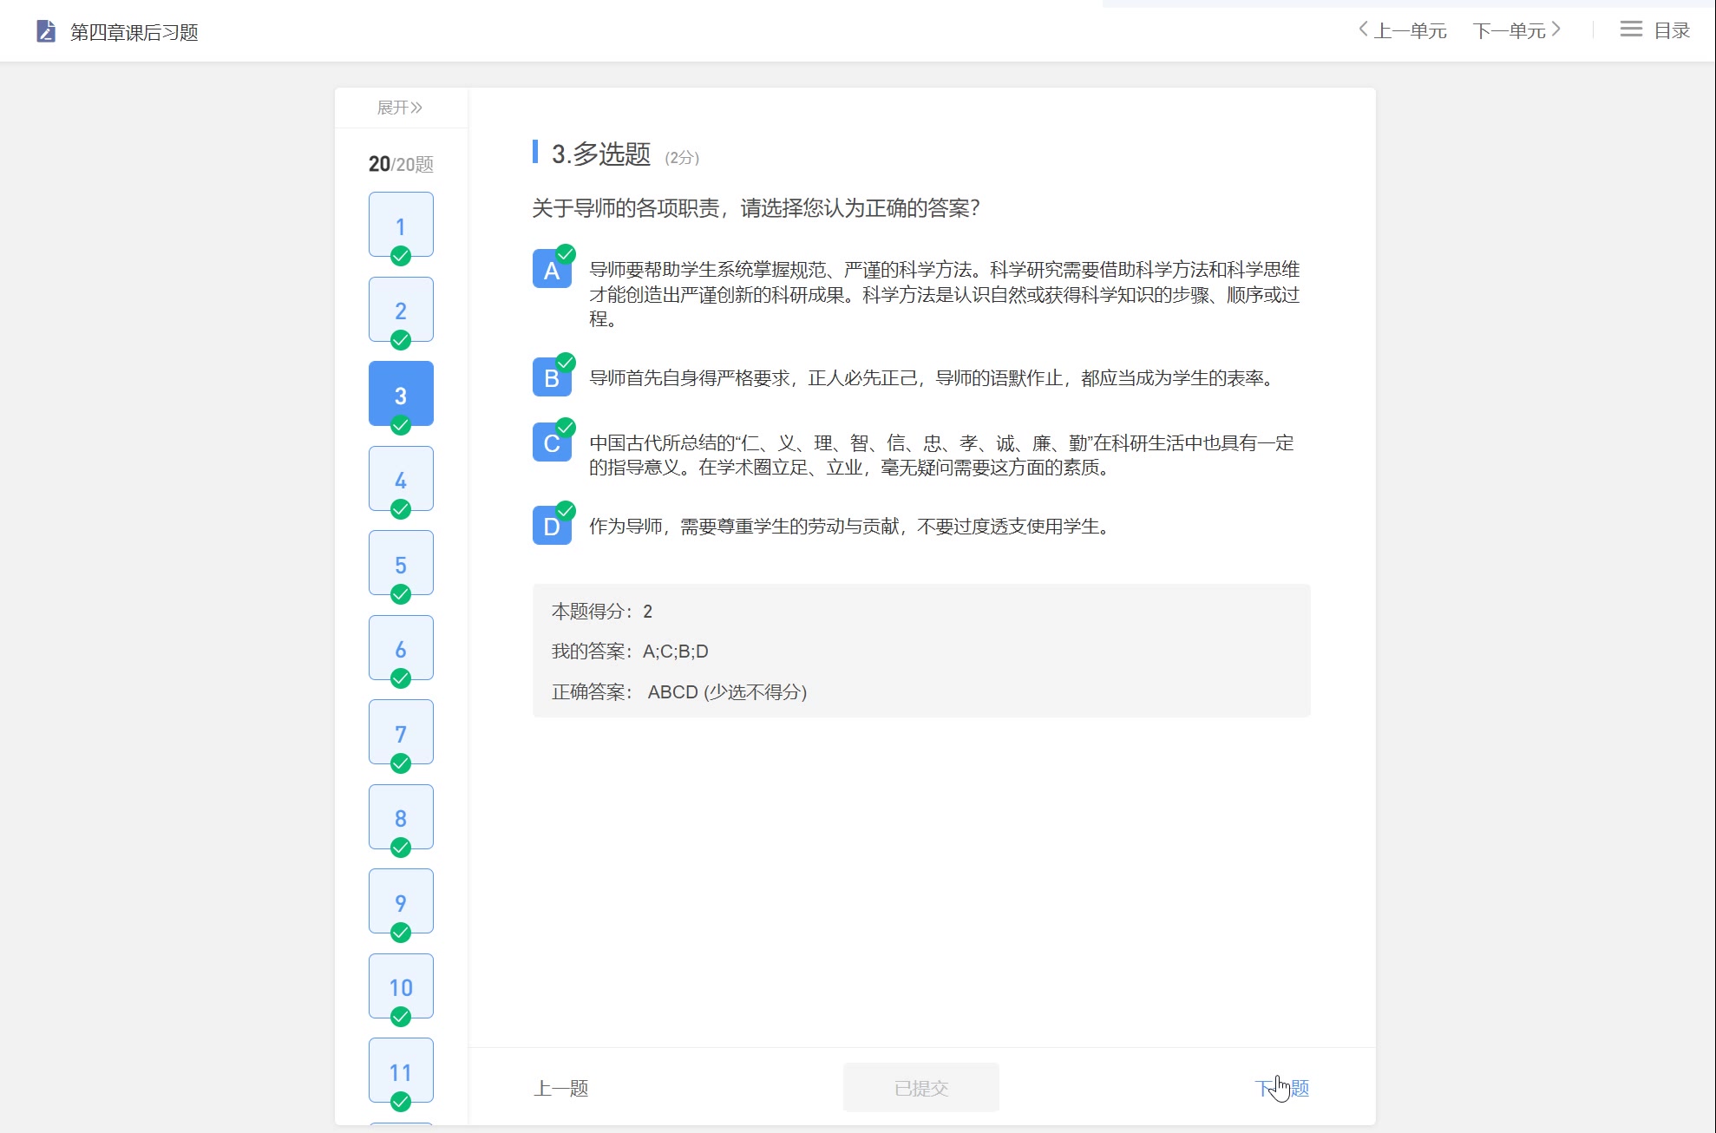Go to next unit 下一单元
The width and height of the screenshot is (1716, 1133).
[1517, 30]
